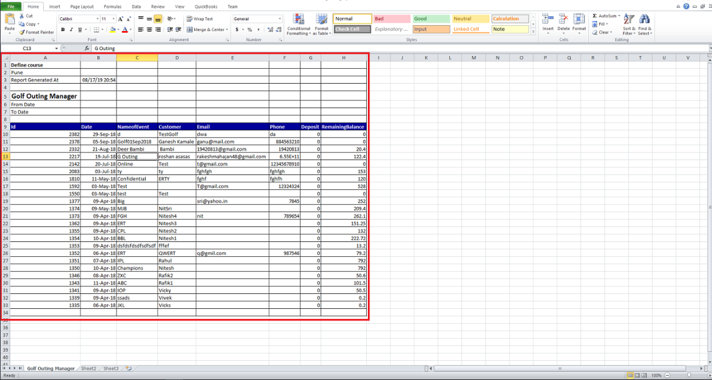Click the AutoSum sigma icon

pos(596,16)
